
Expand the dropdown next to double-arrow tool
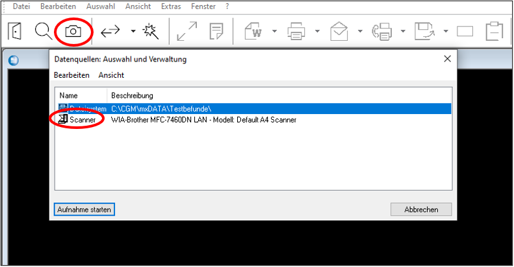click(133, 31)
